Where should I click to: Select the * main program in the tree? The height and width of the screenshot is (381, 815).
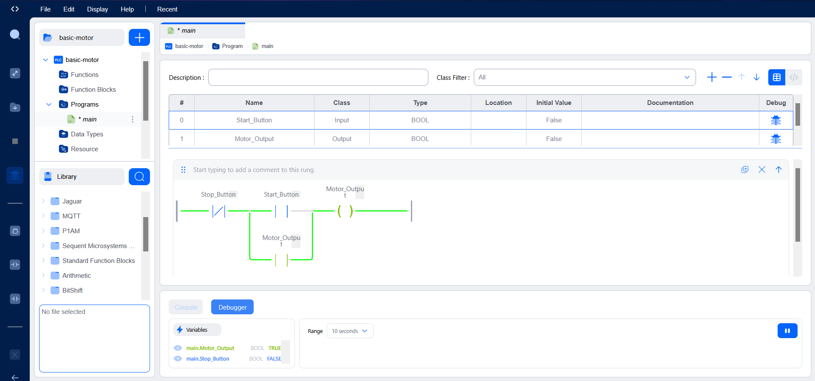click(x=88, y=119)
